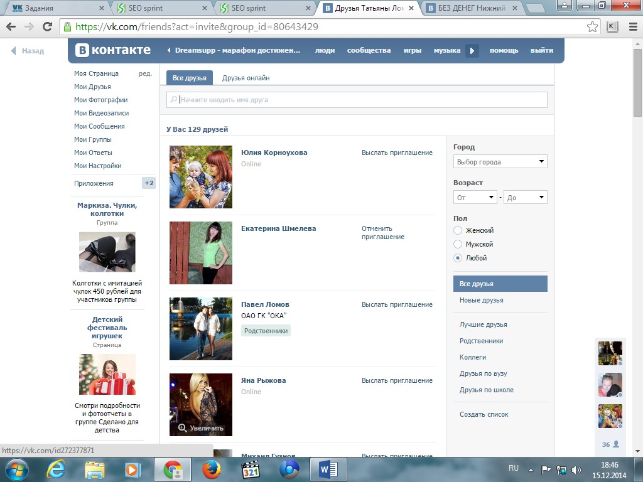643x482 pixels.
Task: Click выйти to log out
Action: click(x=542, y=50)
